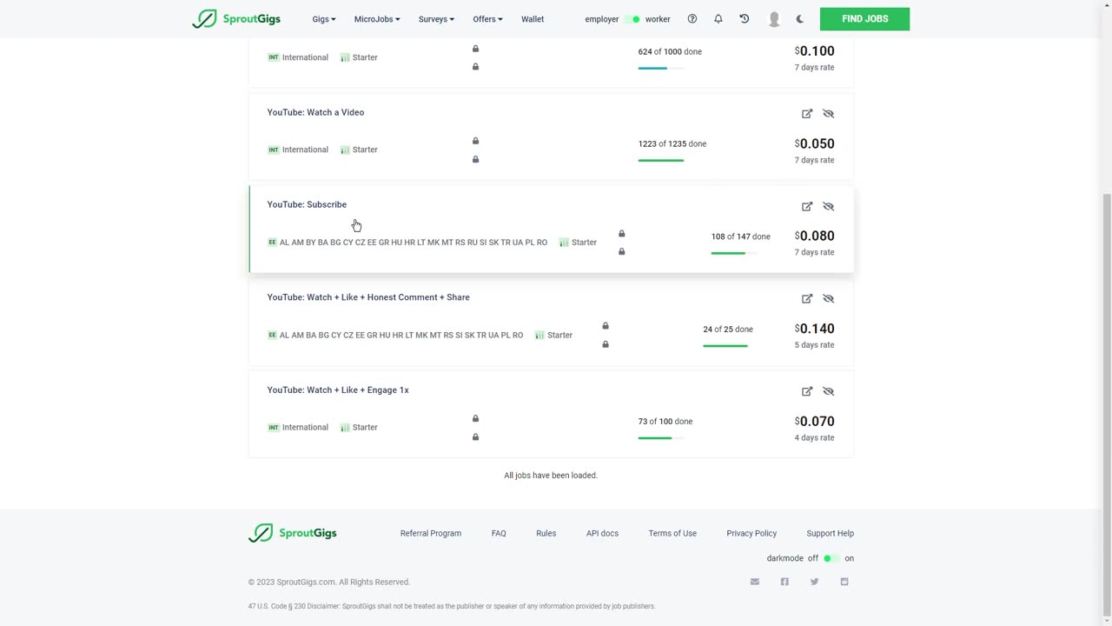
Task: Open the YouTube: Watch a Video job title
Action: 315,112
